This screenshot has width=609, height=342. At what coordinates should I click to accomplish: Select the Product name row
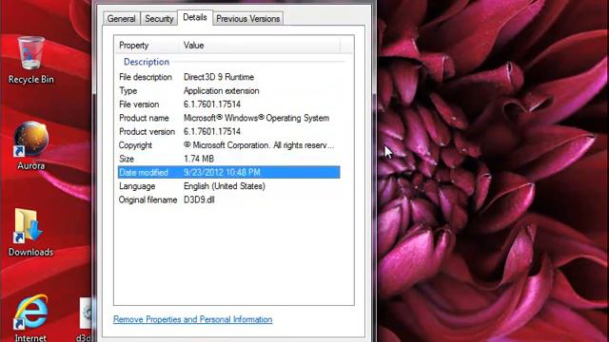point(228,118)
